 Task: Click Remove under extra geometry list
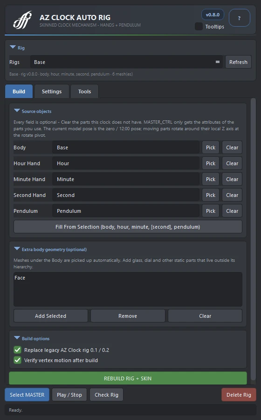click(128, 316)
